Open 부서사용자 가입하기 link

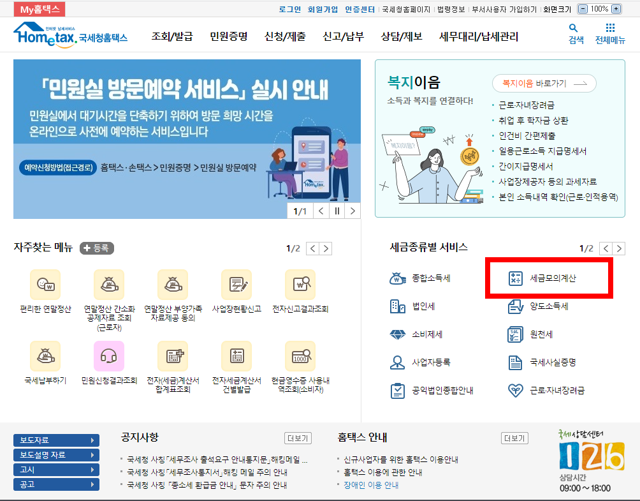click(504, 10)
